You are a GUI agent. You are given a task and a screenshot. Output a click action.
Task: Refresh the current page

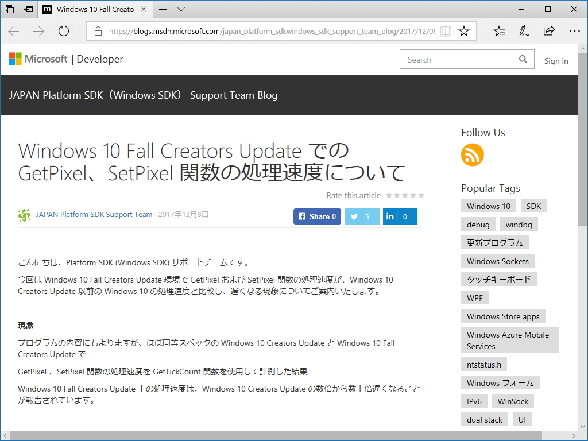[x=63, y=31]
